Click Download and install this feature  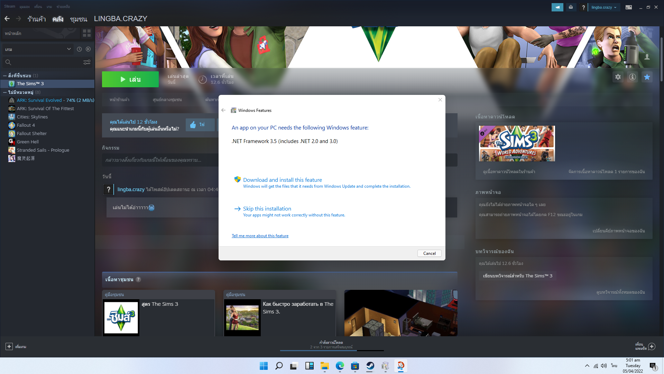click(282, 180)
